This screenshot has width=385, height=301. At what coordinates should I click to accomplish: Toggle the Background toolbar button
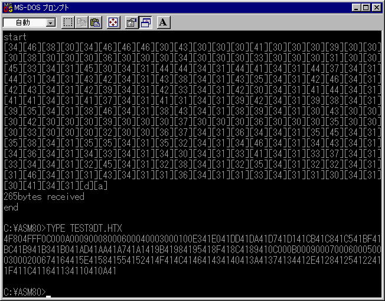[x=146, y=22]
